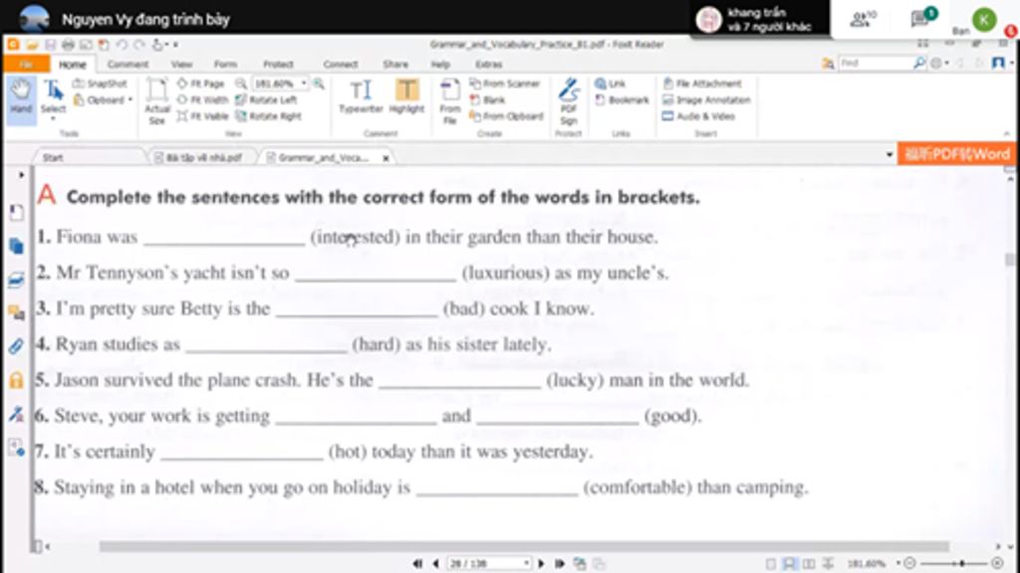Screen dimensions: 1020x573
Task: Create a Blank PDF
Action: (487, 100)
